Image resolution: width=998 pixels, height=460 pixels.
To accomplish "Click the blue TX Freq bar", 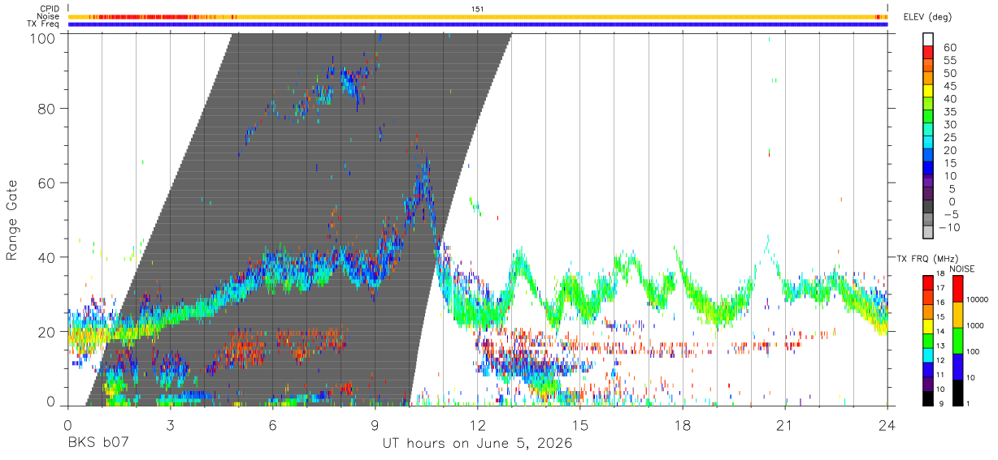I will (478, 24).
